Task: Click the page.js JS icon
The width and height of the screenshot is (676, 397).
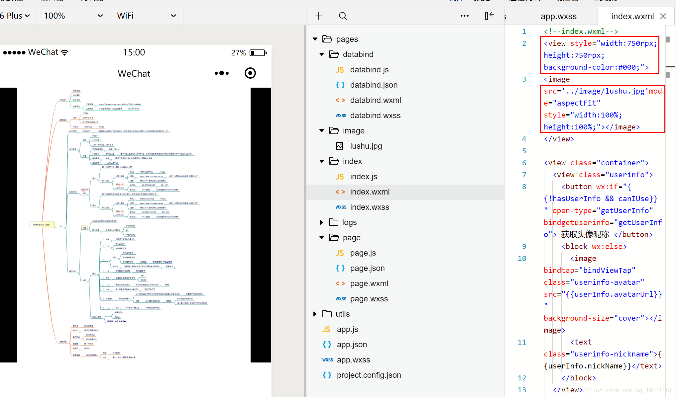Action: pos(340,253)
